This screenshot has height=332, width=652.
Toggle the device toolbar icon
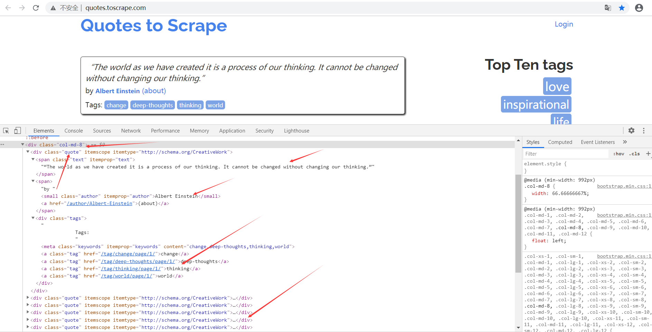[17, 131]
